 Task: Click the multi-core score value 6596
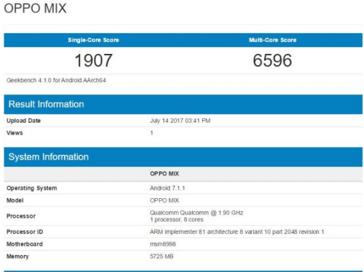(x=272, y=61)
